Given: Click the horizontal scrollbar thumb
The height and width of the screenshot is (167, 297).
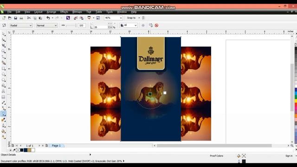Looking at the screenshot, I should tap(214, 146).
